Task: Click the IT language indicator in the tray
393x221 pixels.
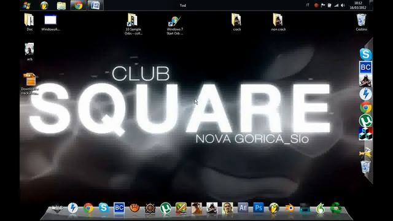Action: (308, 5)
